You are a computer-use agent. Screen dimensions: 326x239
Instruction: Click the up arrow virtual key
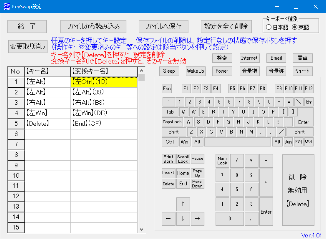tap(183, 204)
